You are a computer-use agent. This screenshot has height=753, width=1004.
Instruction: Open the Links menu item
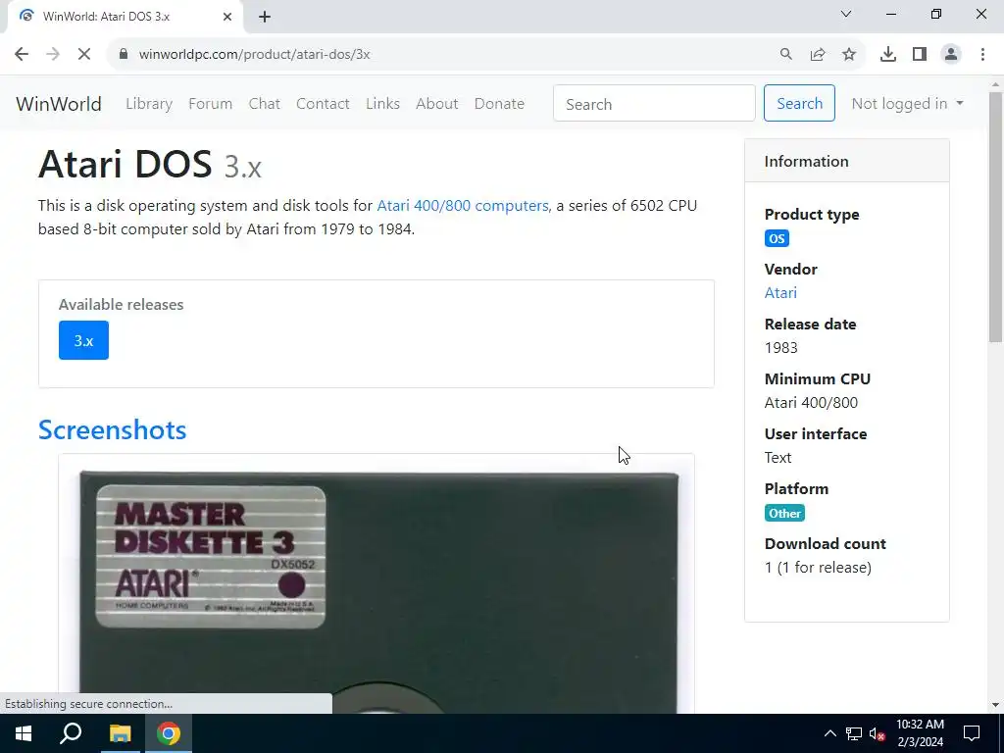pyautogui.click(x=383, y=104)
